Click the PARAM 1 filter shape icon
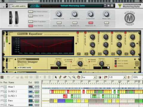Screen dimensions: 143x107 pos(100,54)
